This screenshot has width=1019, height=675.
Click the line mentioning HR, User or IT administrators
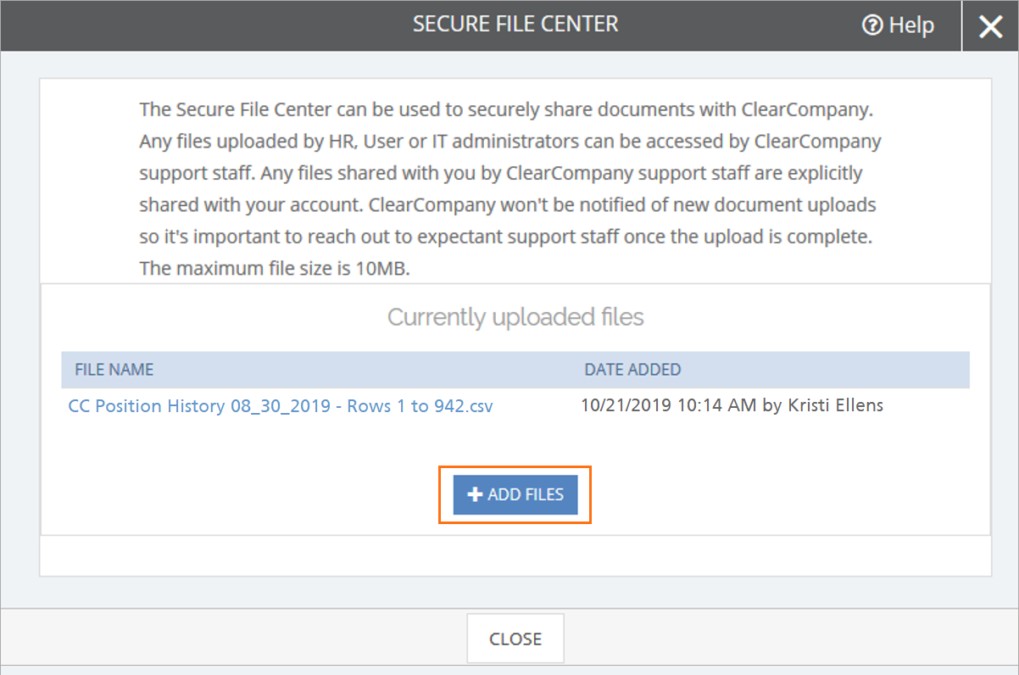(510, 141)
